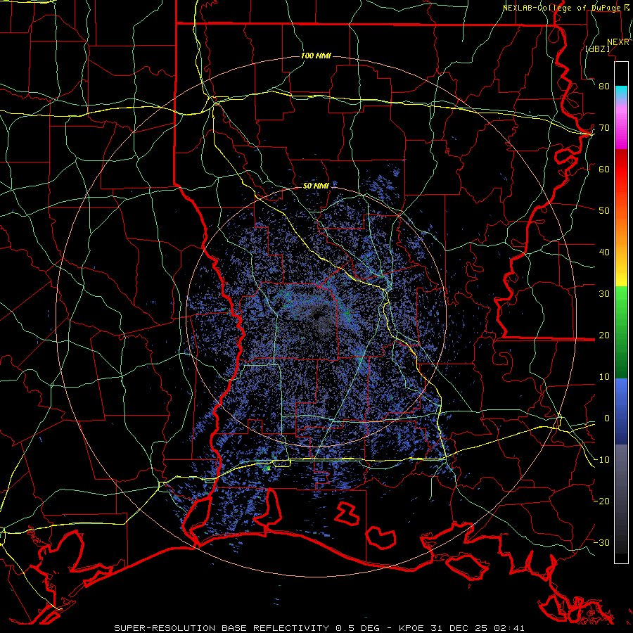Click the 100 NMI range ring label
Screen dimensions: 633x633
pyautogui.click(x=316, y=56)
